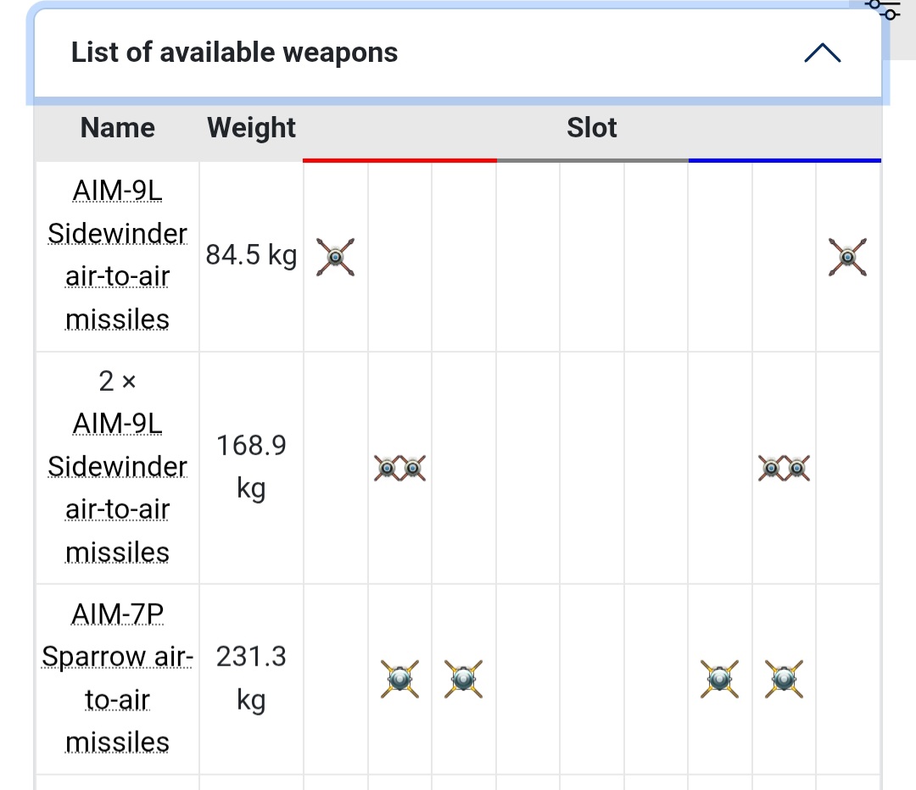
Task: Click the 84.5 kg weight cell
Action: click(251, 255)
